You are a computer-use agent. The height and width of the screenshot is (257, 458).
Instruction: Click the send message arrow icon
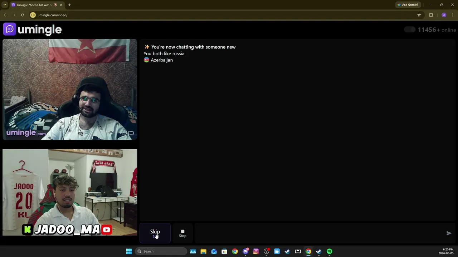point(449,233)
